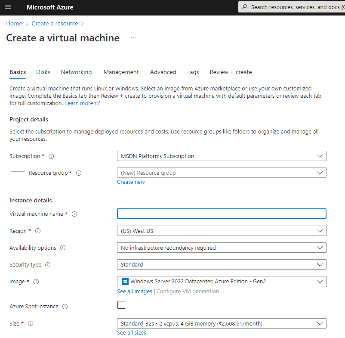
Task: Click Configure VM generation link
Action: [188, 291]
